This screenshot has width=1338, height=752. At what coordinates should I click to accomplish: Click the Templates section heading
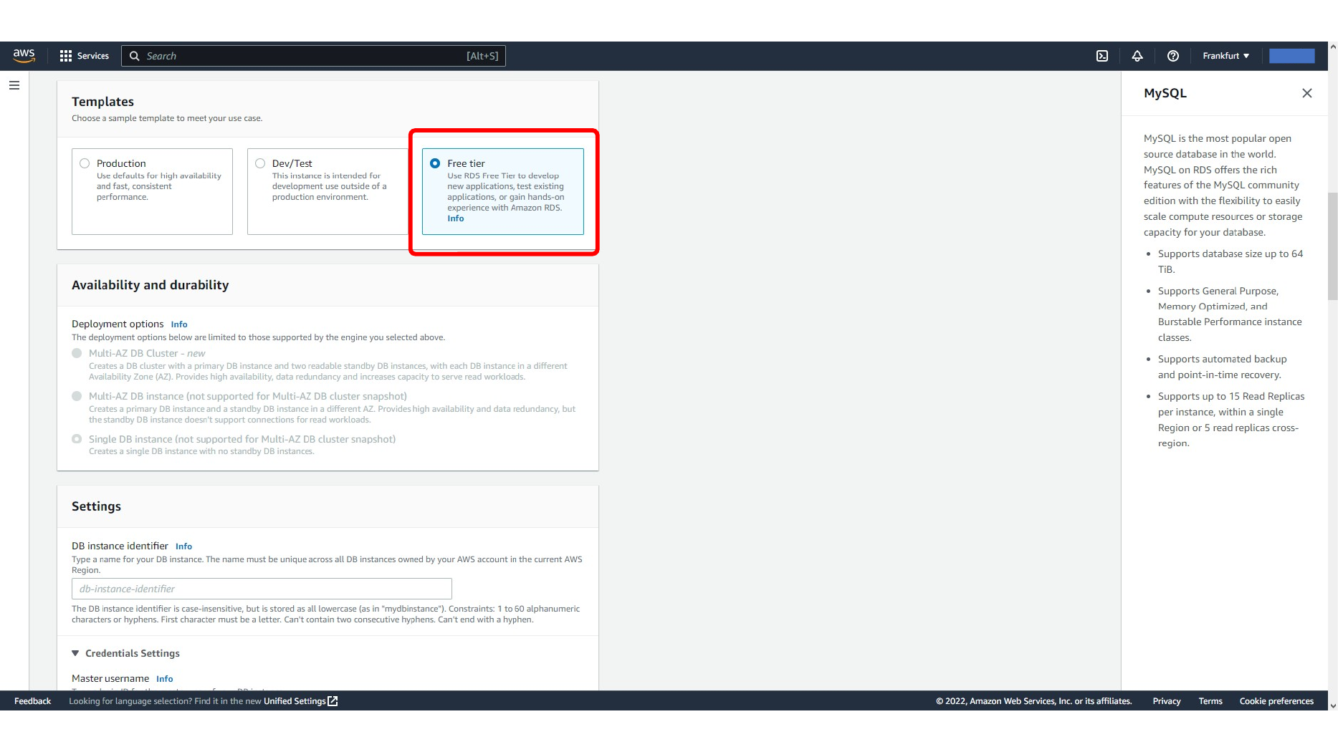(x=102, y=102)
